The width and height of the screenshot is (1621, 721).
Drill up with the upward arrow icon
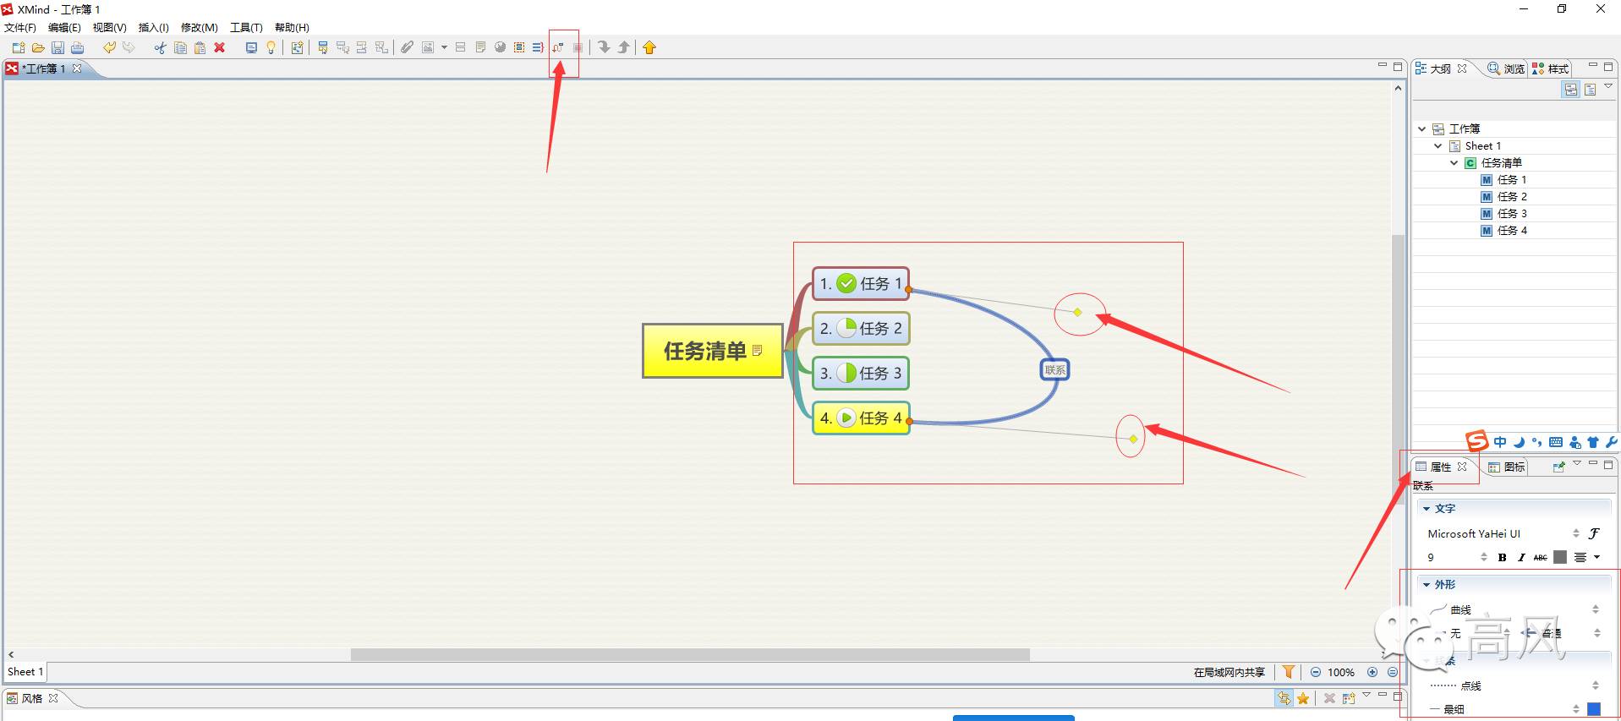tap(623, 47)
